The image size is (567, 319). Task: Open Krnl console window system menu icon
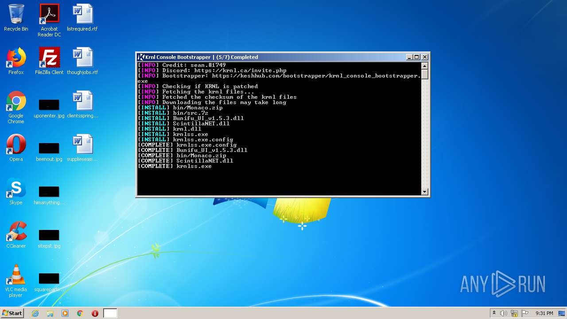click(141, 57)
